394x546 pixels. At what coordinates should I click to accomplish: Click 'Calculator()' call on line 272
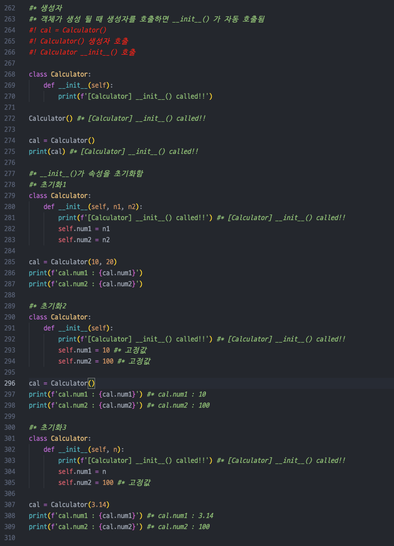(51, 118)
